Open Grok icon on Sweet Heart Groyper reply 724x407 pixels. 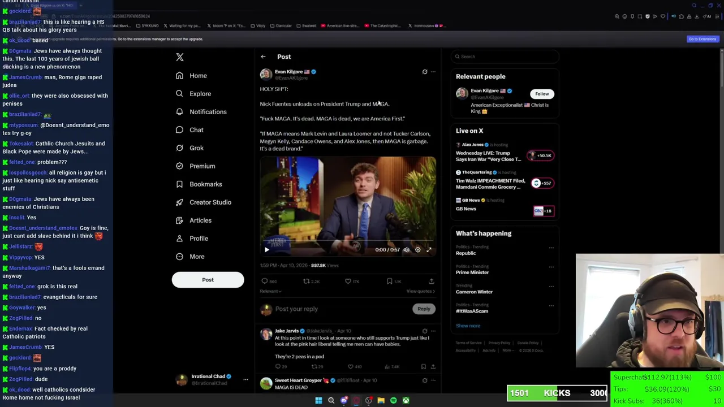(x=425, y=380)
